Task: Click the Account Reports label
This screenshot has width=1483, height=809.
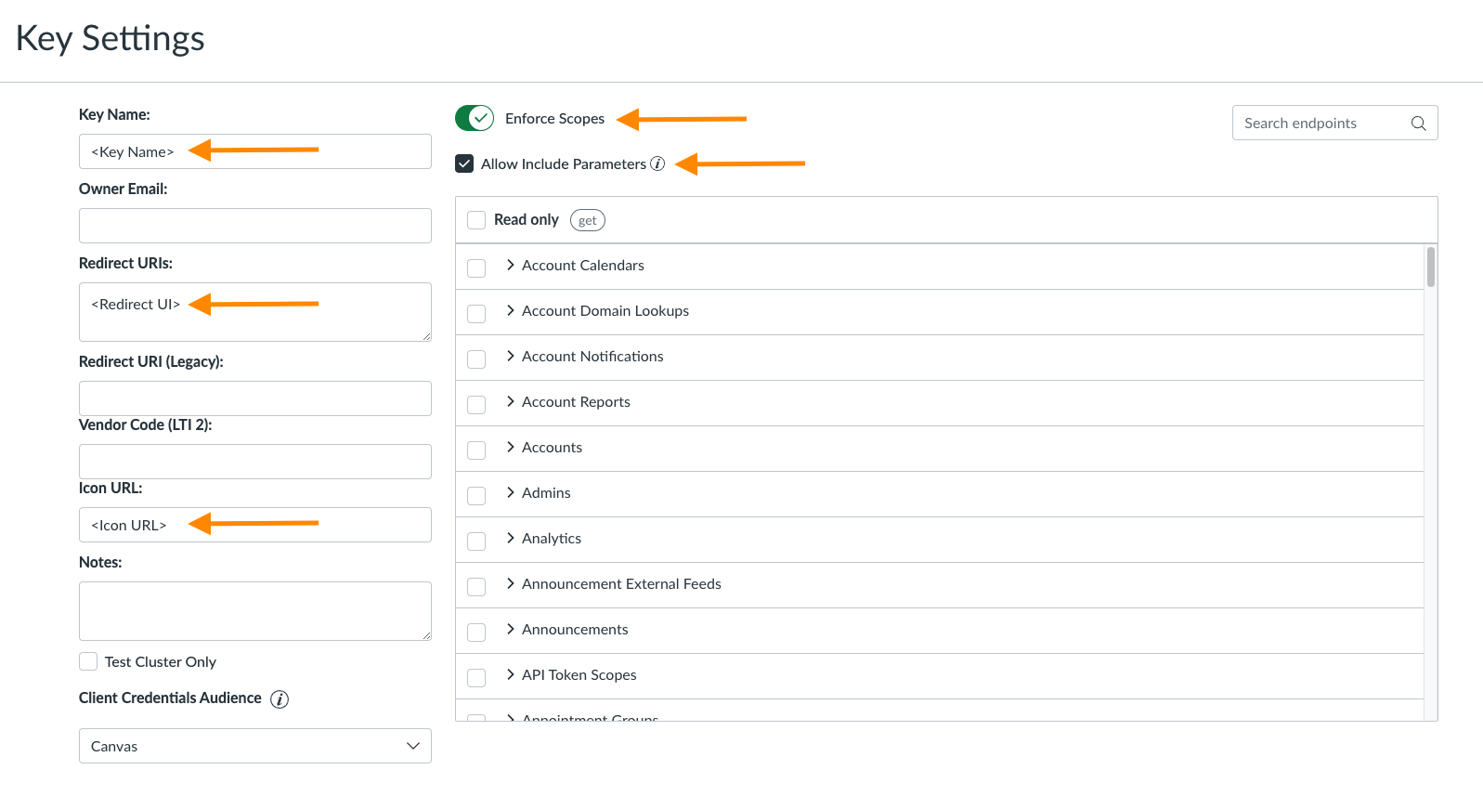Action: tap(576, 401)
